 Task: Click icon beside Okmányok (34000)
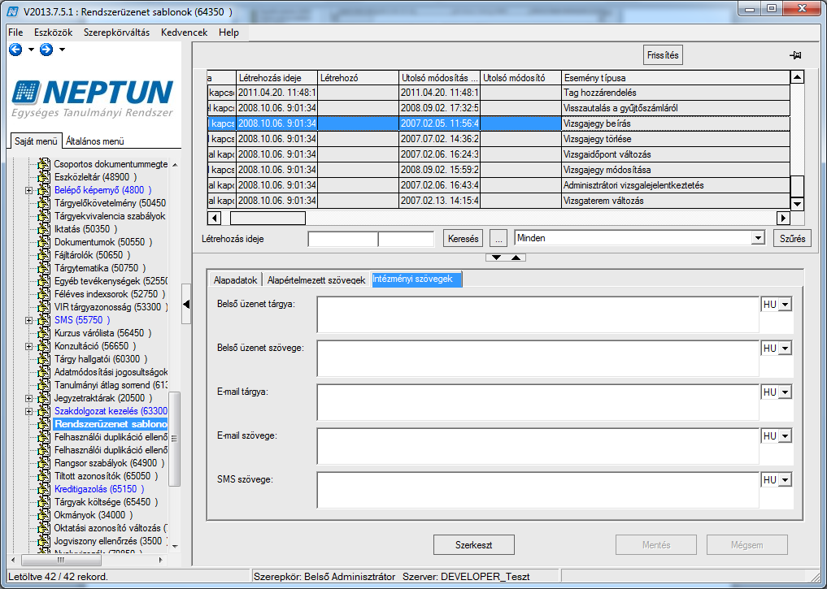point(44,515)
